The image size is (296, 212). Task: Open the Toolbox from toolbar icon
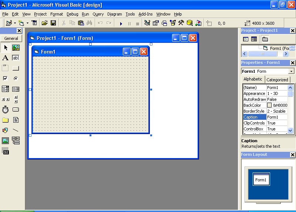(181, 23)
